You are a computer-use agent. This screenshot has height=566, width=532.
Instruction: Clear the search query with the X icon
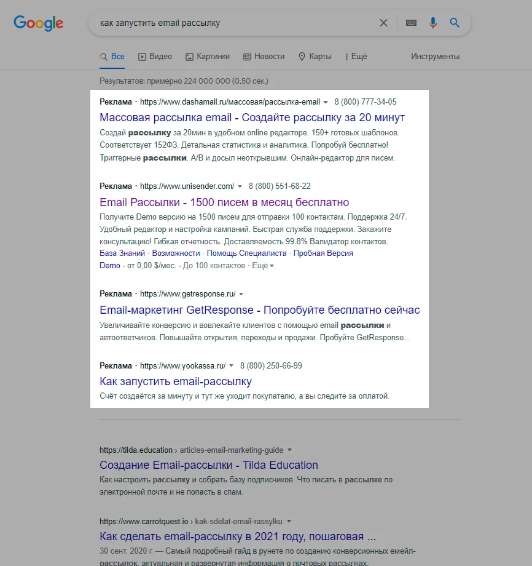383,23
